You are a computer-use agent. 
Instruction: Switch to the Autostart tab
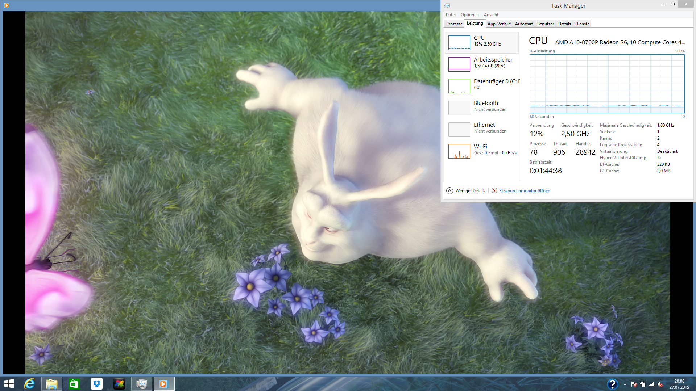tap(523, 24)
